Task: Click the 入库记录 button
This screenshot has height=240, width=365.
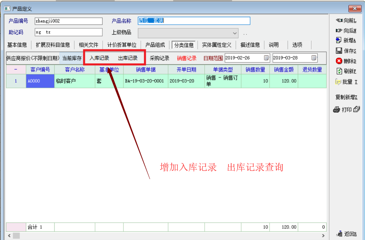Action: [x=99, y=58]
